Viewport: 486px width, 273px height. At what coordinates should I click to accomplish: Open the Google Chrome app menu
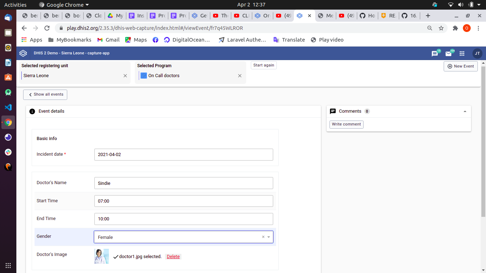[64, 5]
